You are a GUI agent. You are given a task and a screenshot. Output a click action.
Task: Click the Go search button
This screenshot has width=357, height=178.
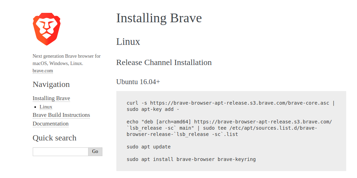[x=95, y=152]
